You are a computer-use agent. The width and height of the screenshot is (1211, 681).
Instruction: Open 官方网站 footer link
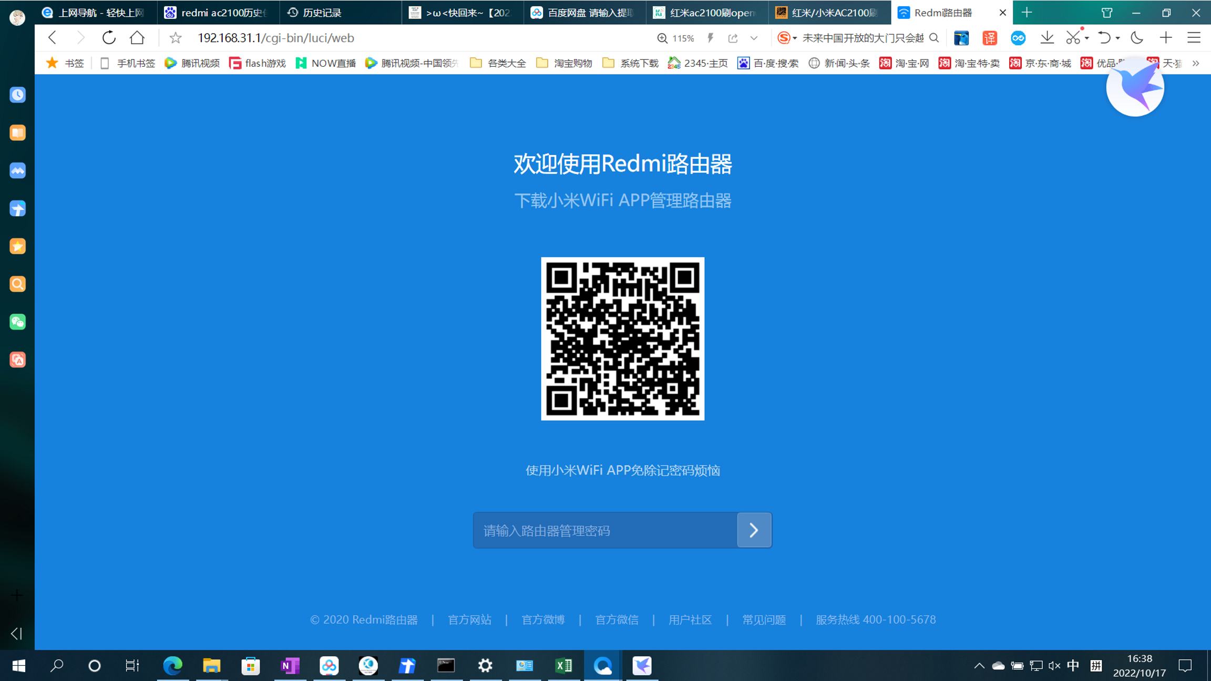pos(469,620)
